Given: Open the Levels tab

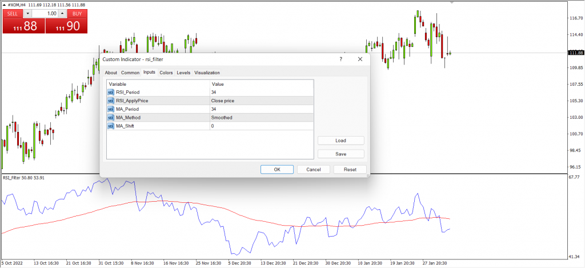Looking at the screenshot, I should pos(183,73).
